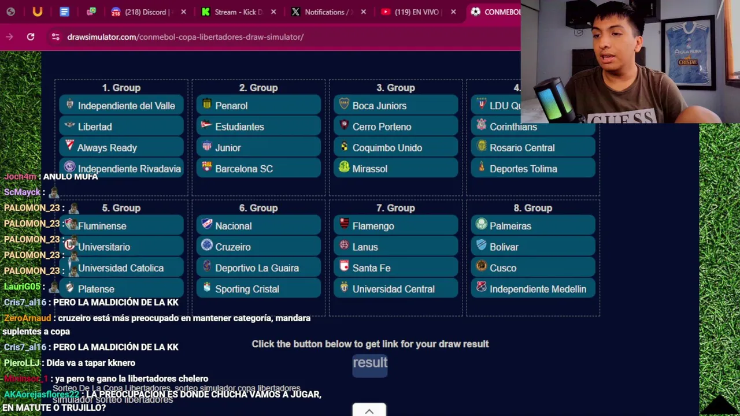Open site info icon in address bar
Screen dimensions: 740x416
click(x=55, y=37)
